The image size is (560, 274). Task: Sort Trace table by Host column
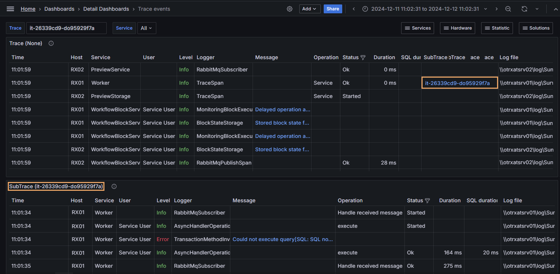point(77,57)
